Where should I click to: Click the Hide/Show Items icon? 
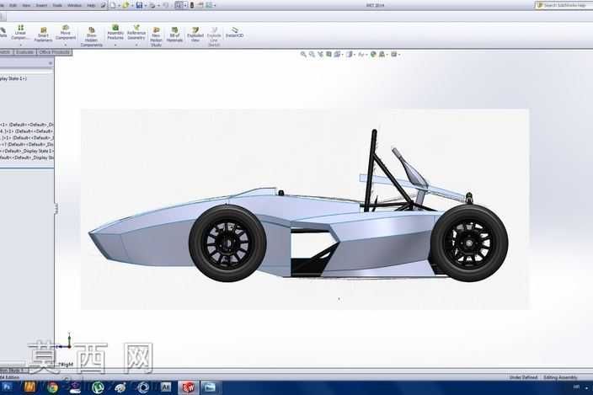pos(361,55)
